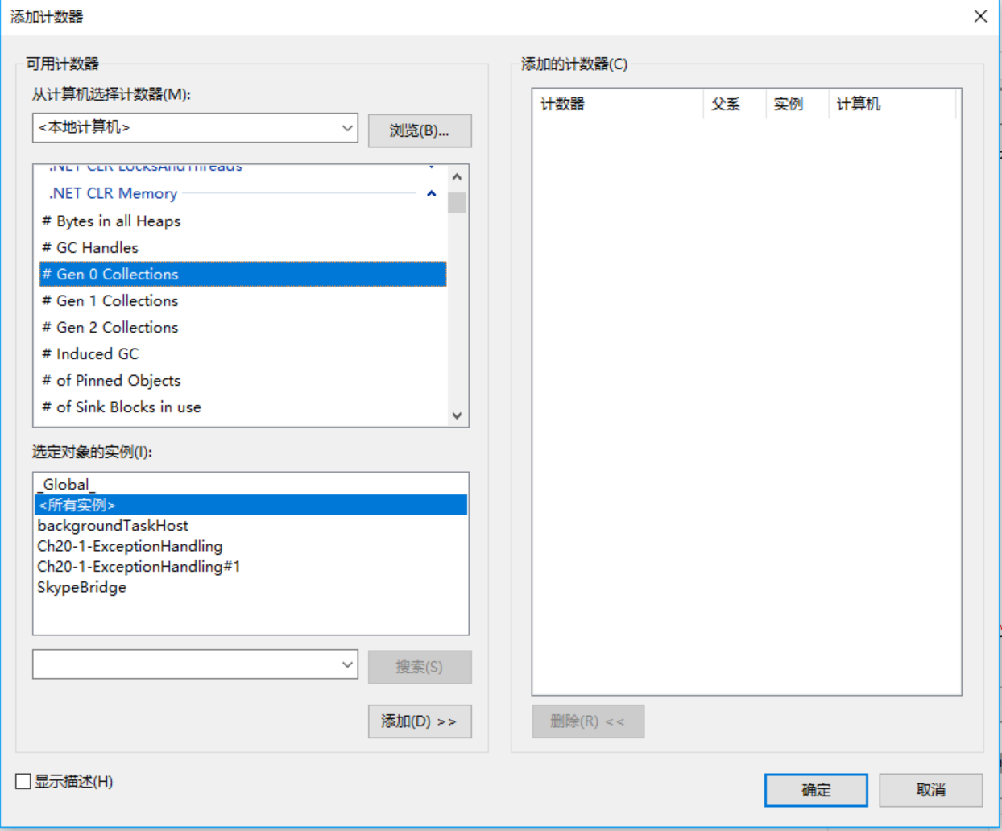The width and height of the screenshot is (1002, 831).
Task: Click the 添加 add button
Action: point(419,721)
